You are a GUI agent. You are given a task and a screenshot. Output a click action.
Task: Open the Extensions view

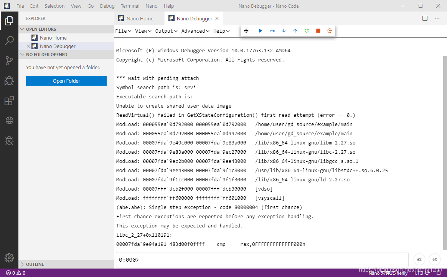click(9, 101)
